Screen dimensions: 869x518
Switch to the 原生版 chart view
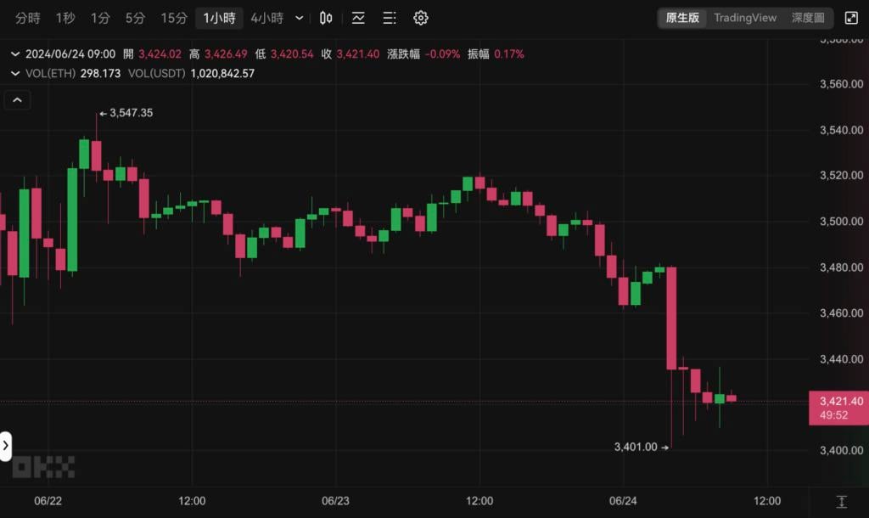click(682, 18)
